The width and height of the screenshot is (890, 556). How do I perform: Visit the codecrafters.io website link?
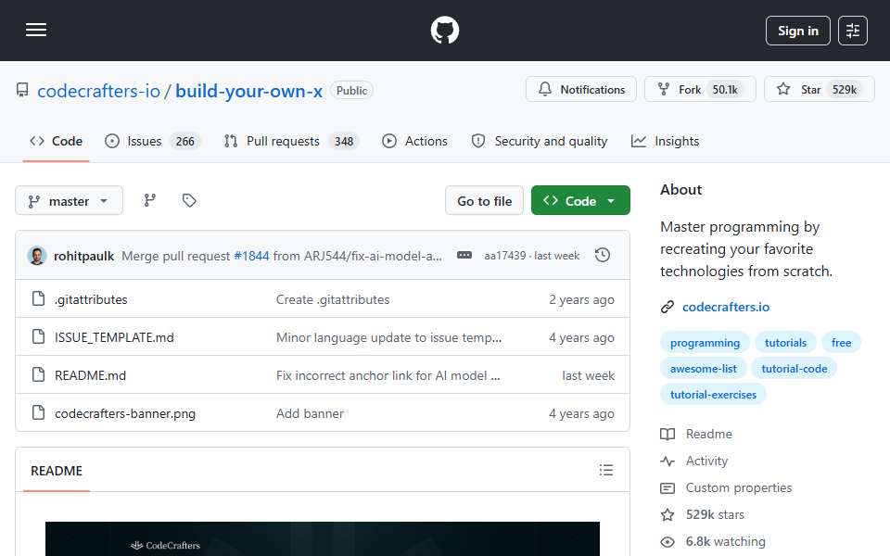click(x=725, y=307)
